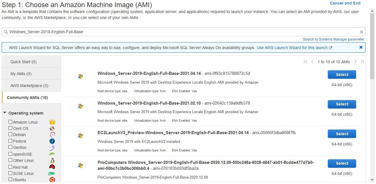376x184 pixels.
Task: Click Windows logo for 2021.04.14 Full-Base AMI
Action: click(x=81, y=77)
